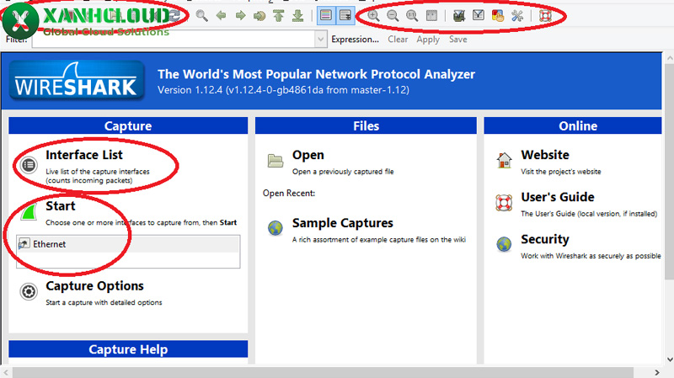
Task: Open the Sample Captures wiki link
Action: coord(342,223)
